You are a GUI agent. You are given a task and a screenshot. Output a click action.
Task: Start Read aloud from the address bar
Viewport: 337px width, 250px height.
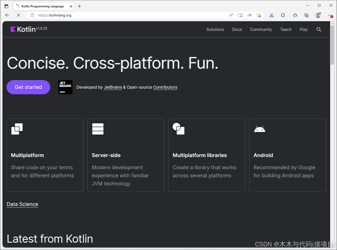tap(231, 15)
